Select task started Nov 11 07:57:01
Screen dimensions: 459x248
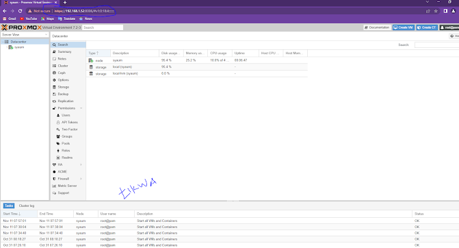[230, 221]
